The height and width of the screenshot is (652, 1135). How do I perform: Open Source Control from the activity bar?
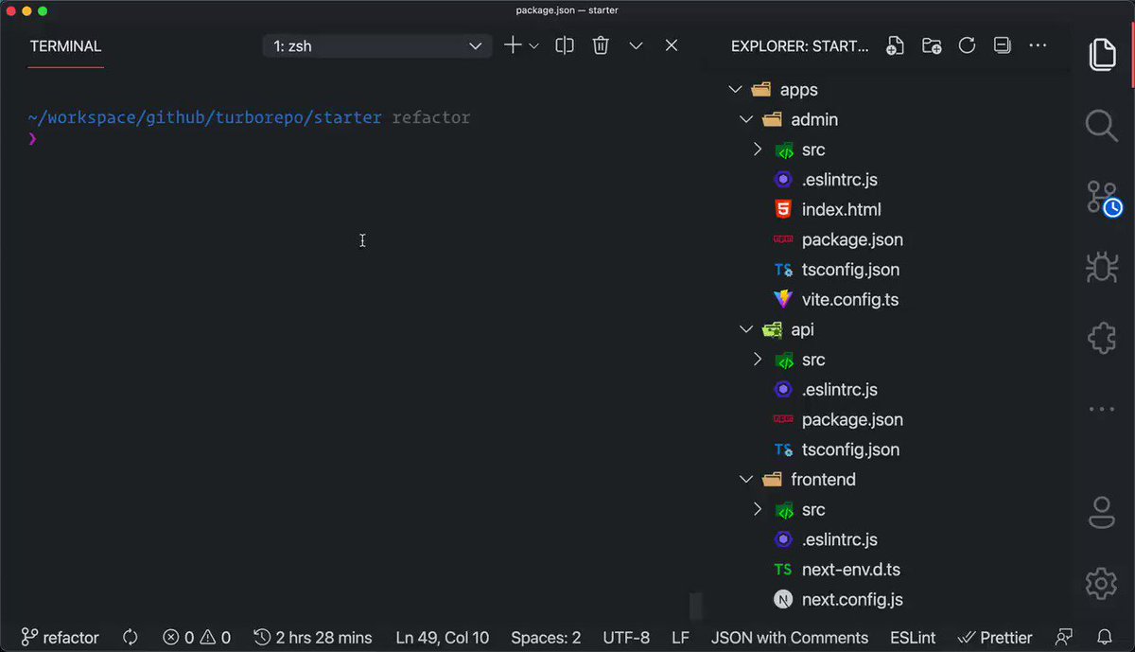(1100, 196)
